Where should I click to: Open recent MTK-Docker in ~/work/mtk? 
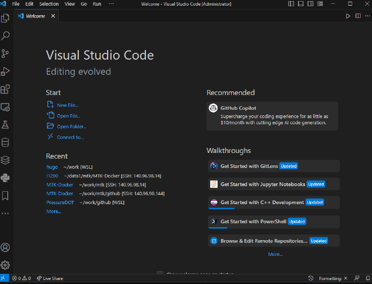click(60, 184)
